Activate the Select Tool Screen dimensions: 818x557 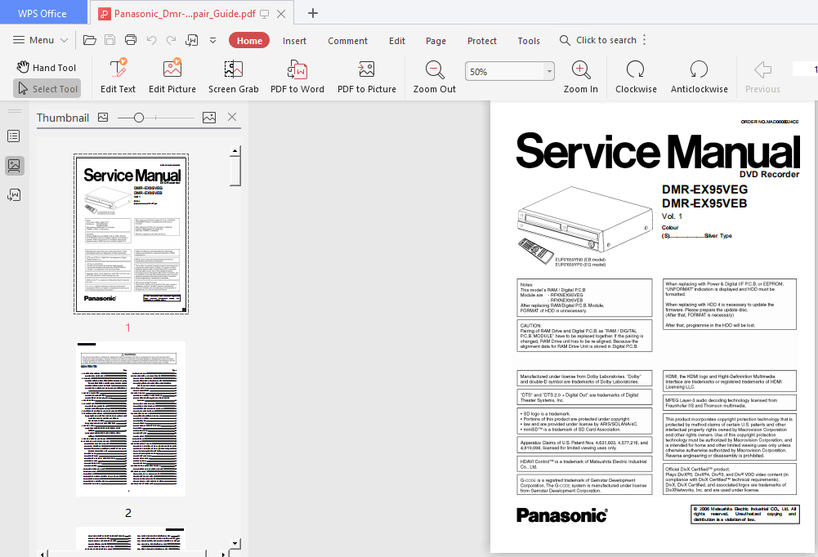(47, 89)
